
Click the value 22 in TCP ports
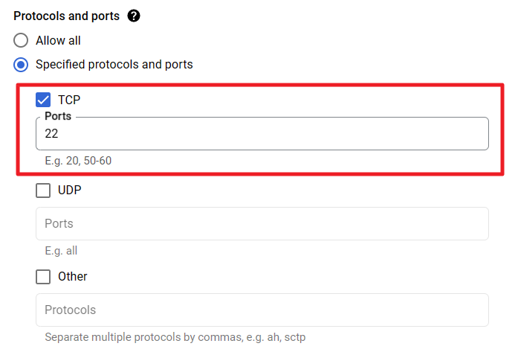pyautogui.click(x=51, y=134)
